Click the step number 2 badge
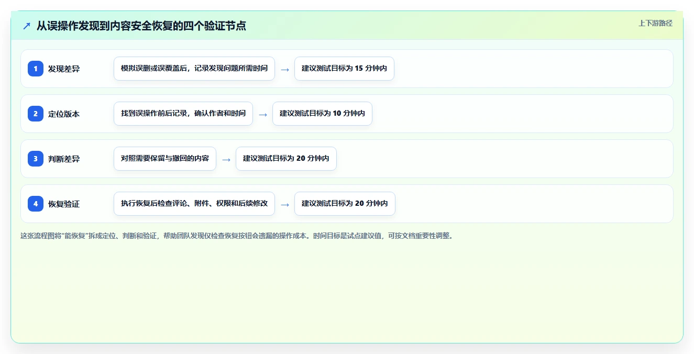This screenshot has height=354, width=694. [x=36, y=114]
